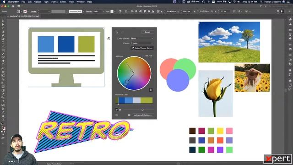Open the Color Library dropdown
This screenshot has height=165, width=293.
click(x=142, y=38)
